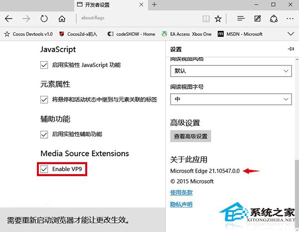The width and height of the screenshot is (299, 232).
Task: Click the MSDN favorite's icon
Action: [x=221, y=34]
